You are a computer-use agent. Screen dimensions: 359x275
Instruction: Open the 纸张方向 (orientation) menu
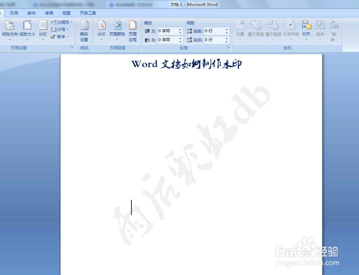pos(10,30)
